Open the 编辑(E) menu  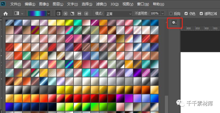pyautogui.click(x=30, y=4)
